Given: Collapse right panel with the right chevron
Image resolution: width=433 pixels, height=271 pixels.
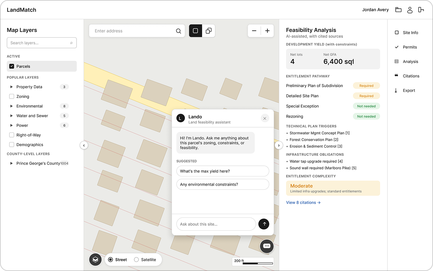Looking at the screenshot, I should (x=279, y=145).
